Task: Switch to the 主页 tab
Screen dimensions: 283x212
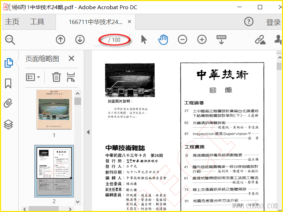Action: click(x=12, y=22)
